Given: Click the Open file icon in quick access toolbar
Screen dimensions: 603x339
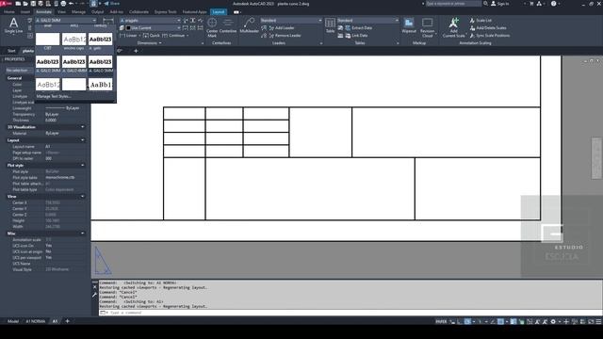Looking at the screenshot, I should (25, 4).
